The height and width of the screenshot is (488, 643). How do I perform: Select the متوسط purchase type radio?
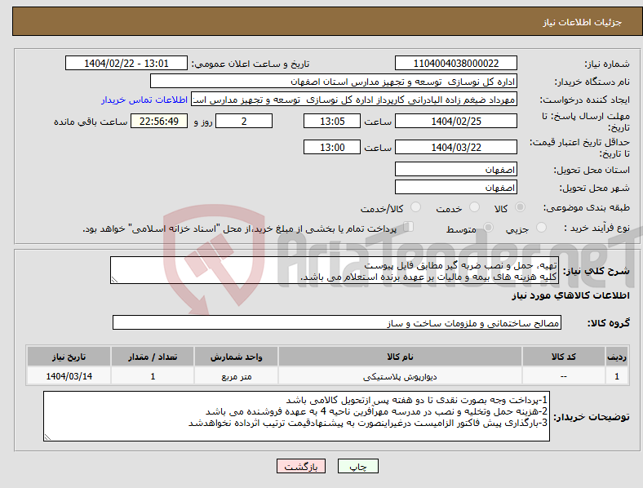(x=488, y=227)
